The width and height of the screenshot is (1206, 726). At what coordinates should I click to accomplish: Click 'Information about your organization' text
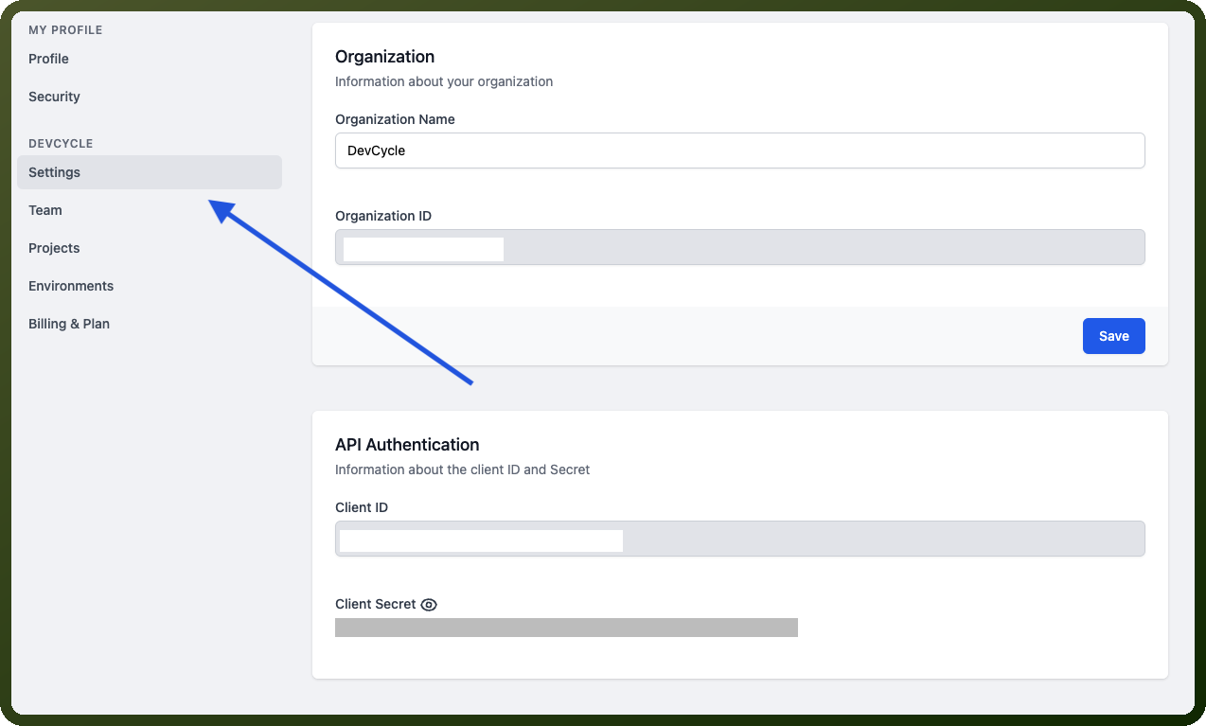coord(444,81)
